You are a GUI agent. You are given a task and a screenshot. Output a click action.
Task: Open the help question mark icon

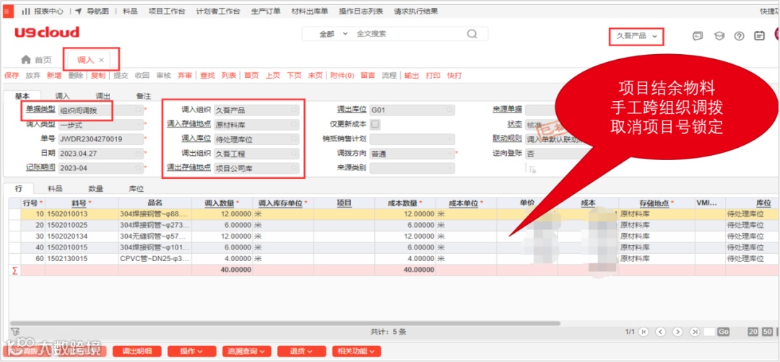coord(740,36)
